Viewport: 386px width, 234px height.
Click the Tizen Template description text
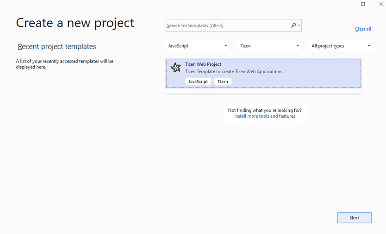233,72
